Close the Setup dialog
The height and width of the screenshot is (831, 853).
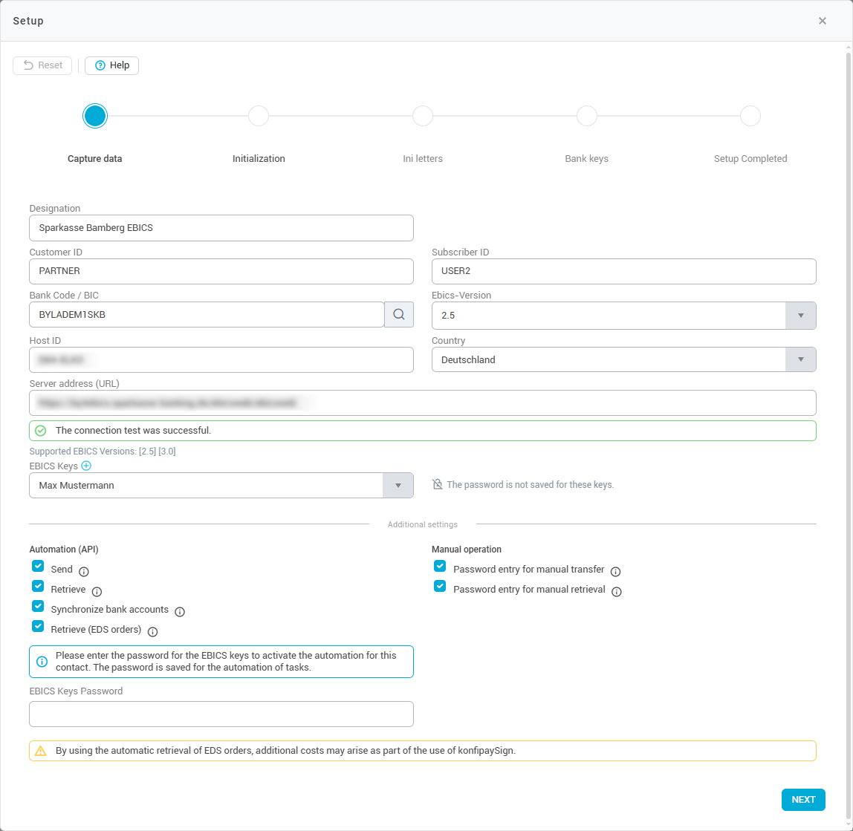[x=822, y=21]
